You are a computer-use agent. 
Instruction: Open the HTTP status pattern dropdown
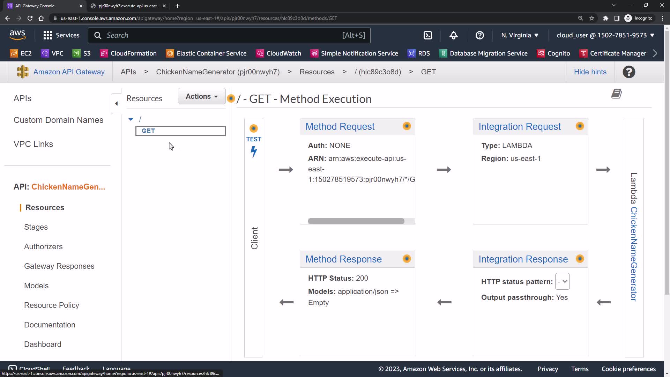coord(562,281)
